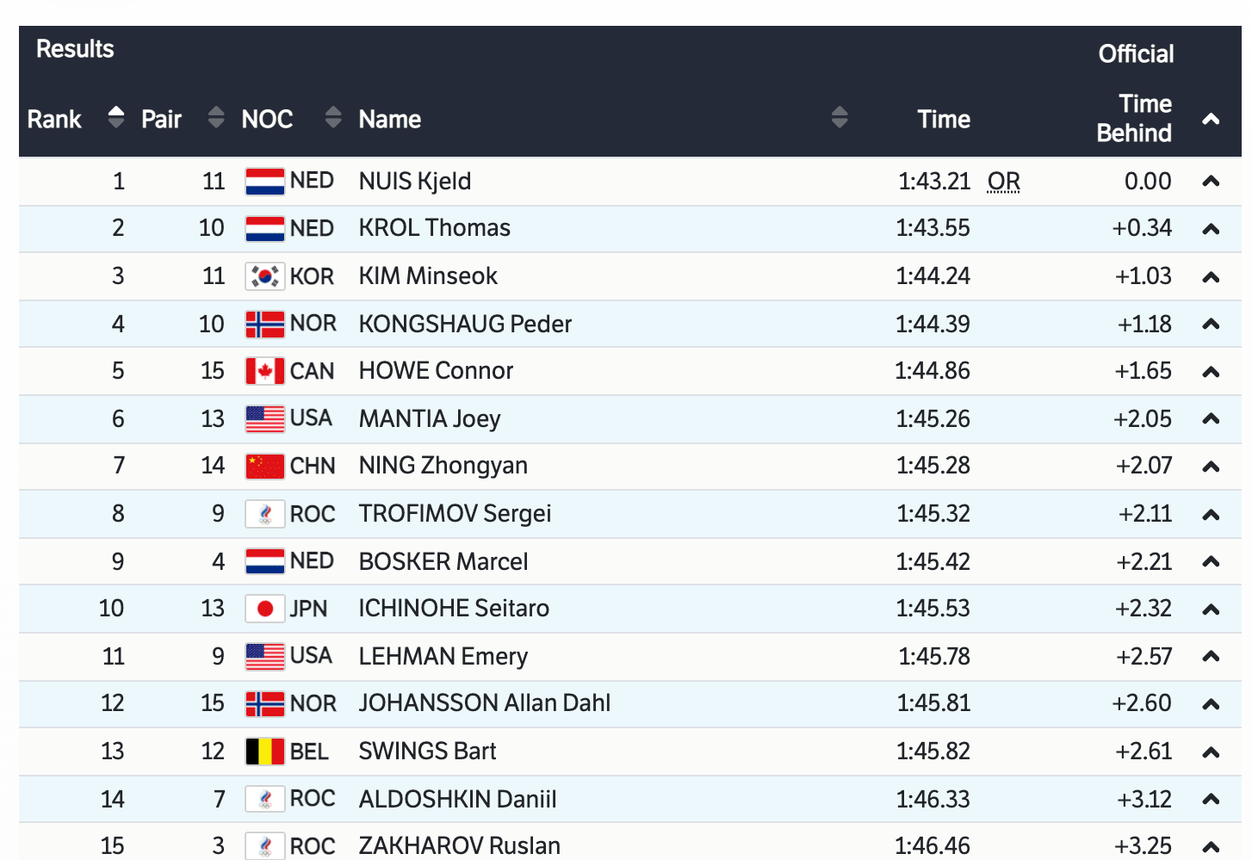Toggle LEHMAN Emery row chevron
The height and width of the screenshot is (860, 1252).
(1211, 657)
